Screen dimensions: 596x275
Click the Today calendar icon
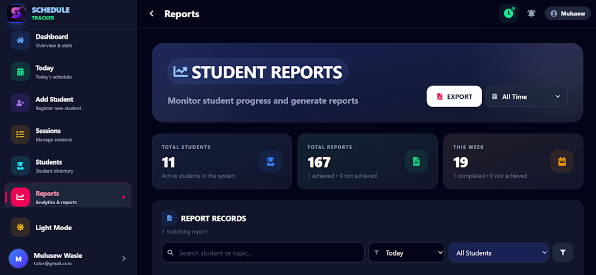(x=20, y=72)
